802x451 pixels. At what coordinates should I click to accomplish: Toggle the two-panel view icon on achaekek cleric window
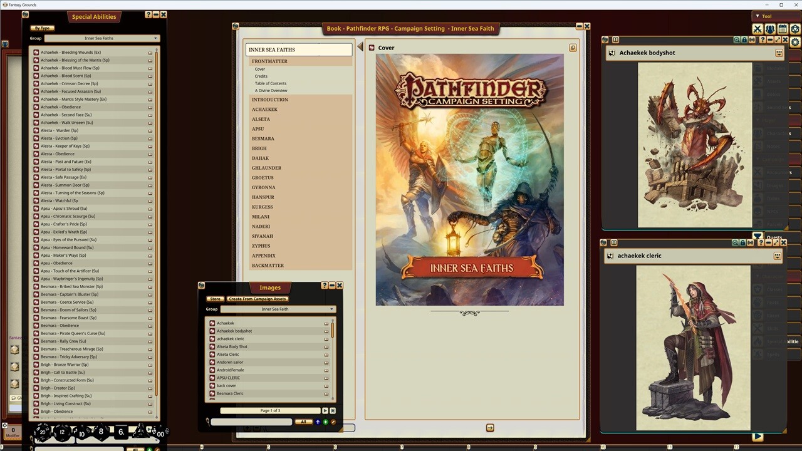pos(615,243)
